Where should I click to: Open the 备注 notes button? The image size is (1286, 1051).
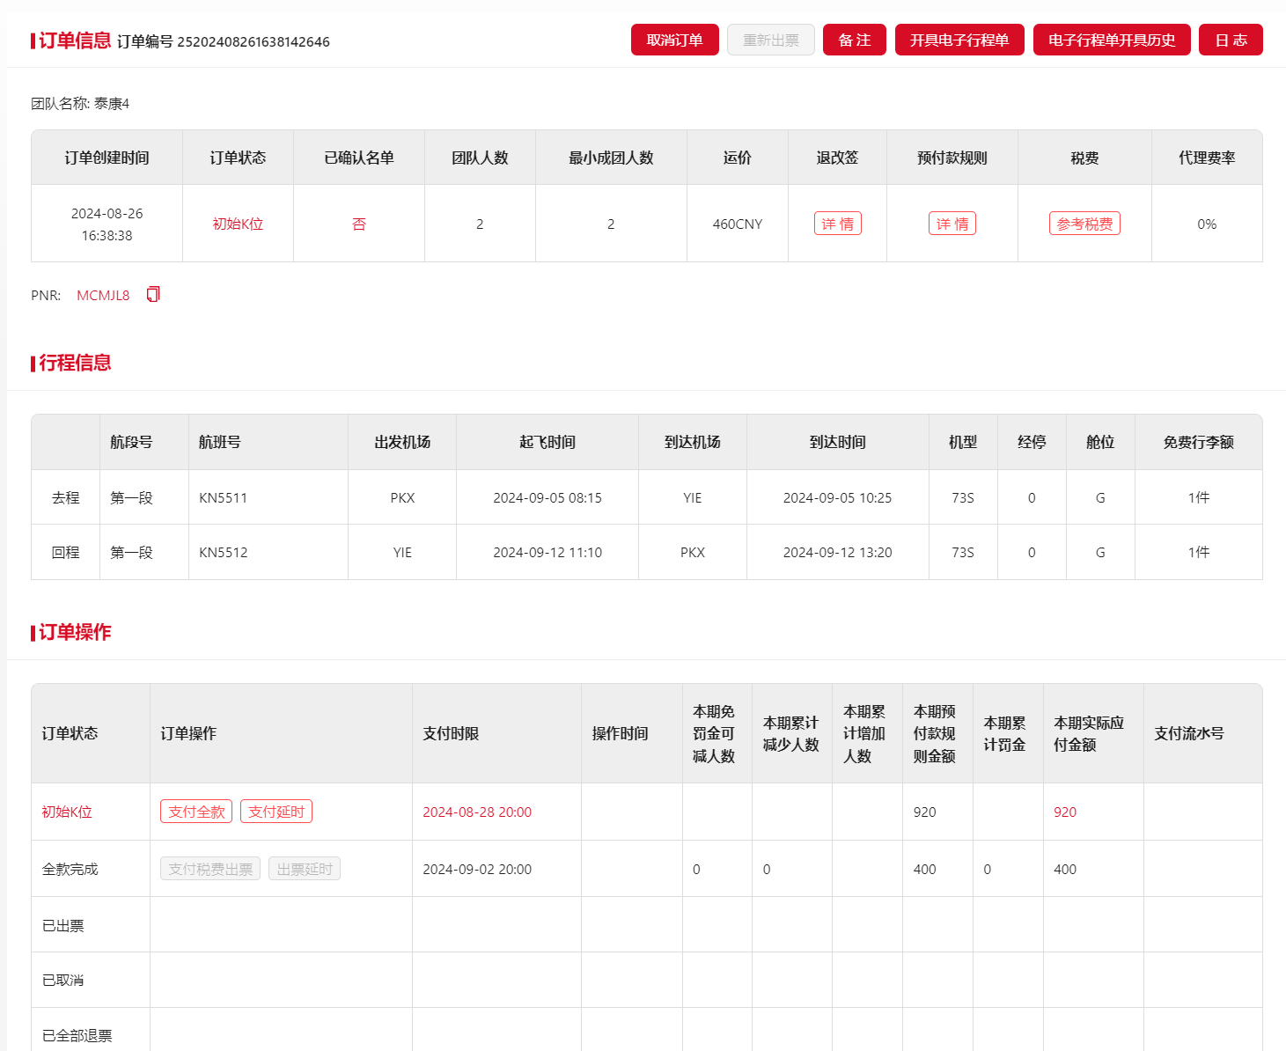(854, 40)
